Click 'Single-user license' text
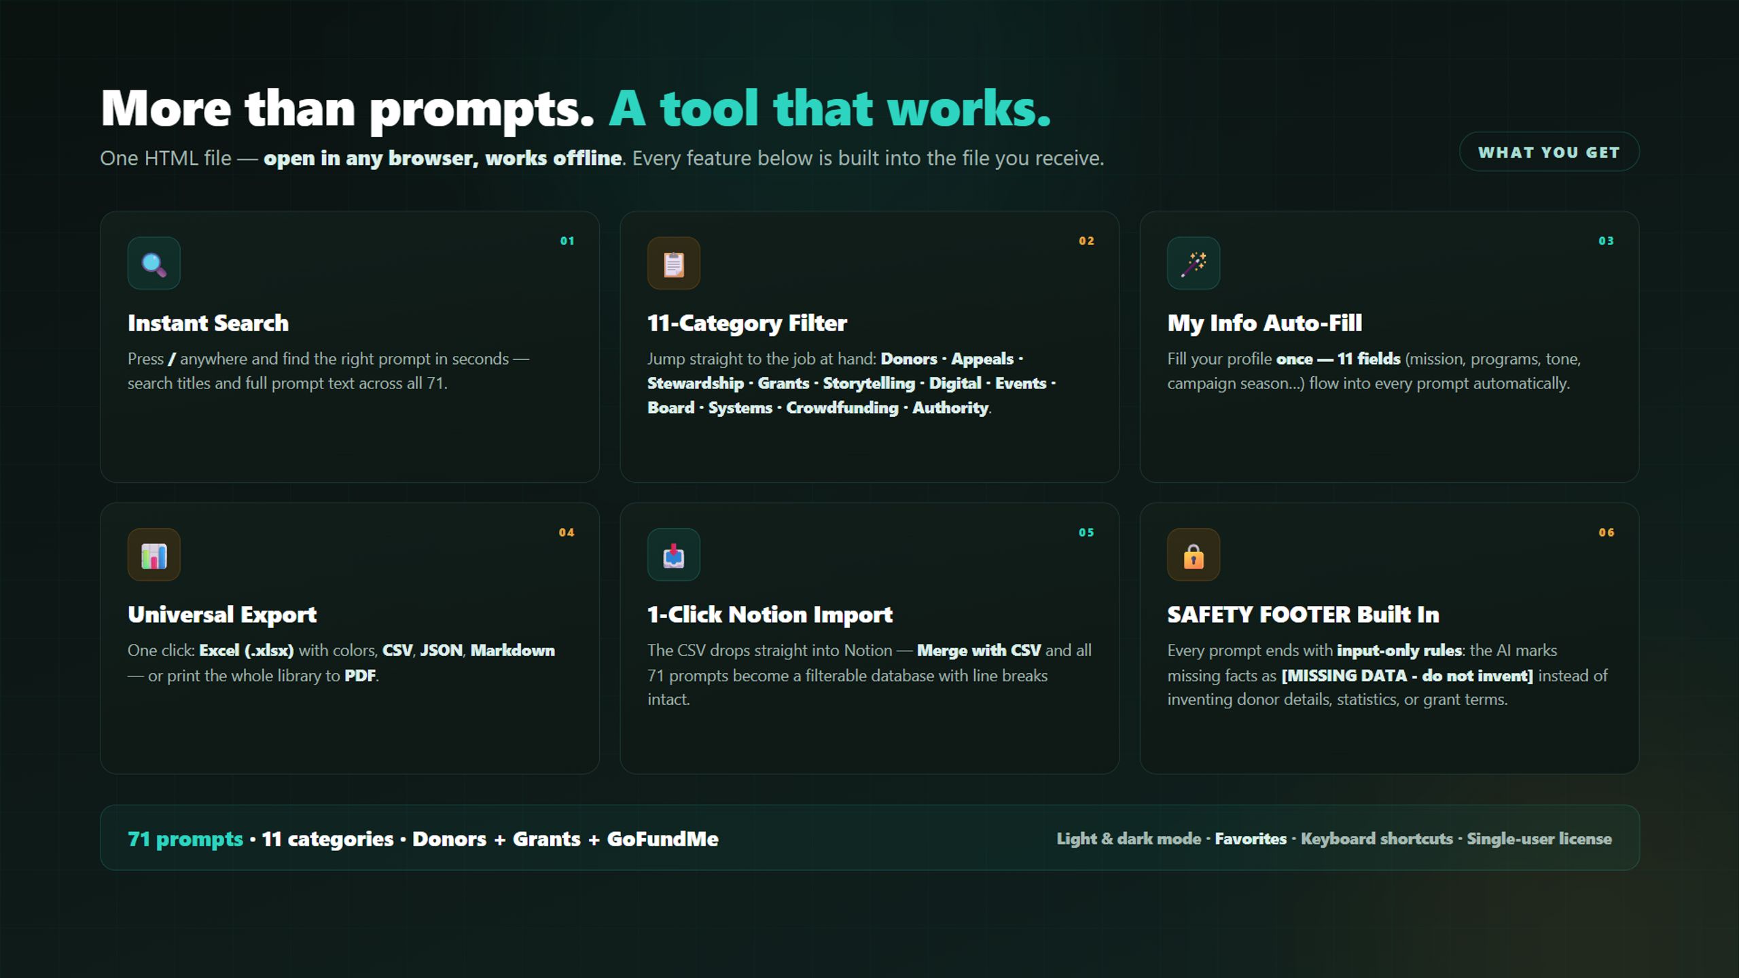Image resolution: width=1739 pixels, height=978 pixels. pyautogui.click(x=1539, y=839)
